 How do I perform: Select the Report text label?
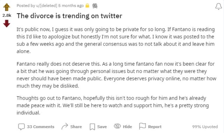(x=155, y=127)
